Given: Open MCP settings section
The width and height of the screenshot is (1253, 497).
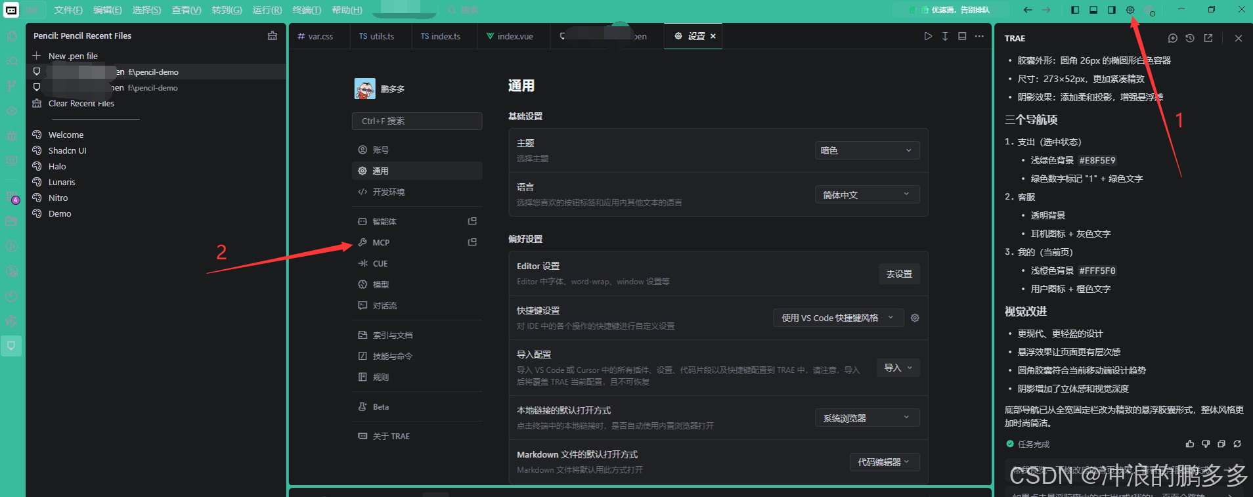Looking at the screenshot, I should point(417,242).
